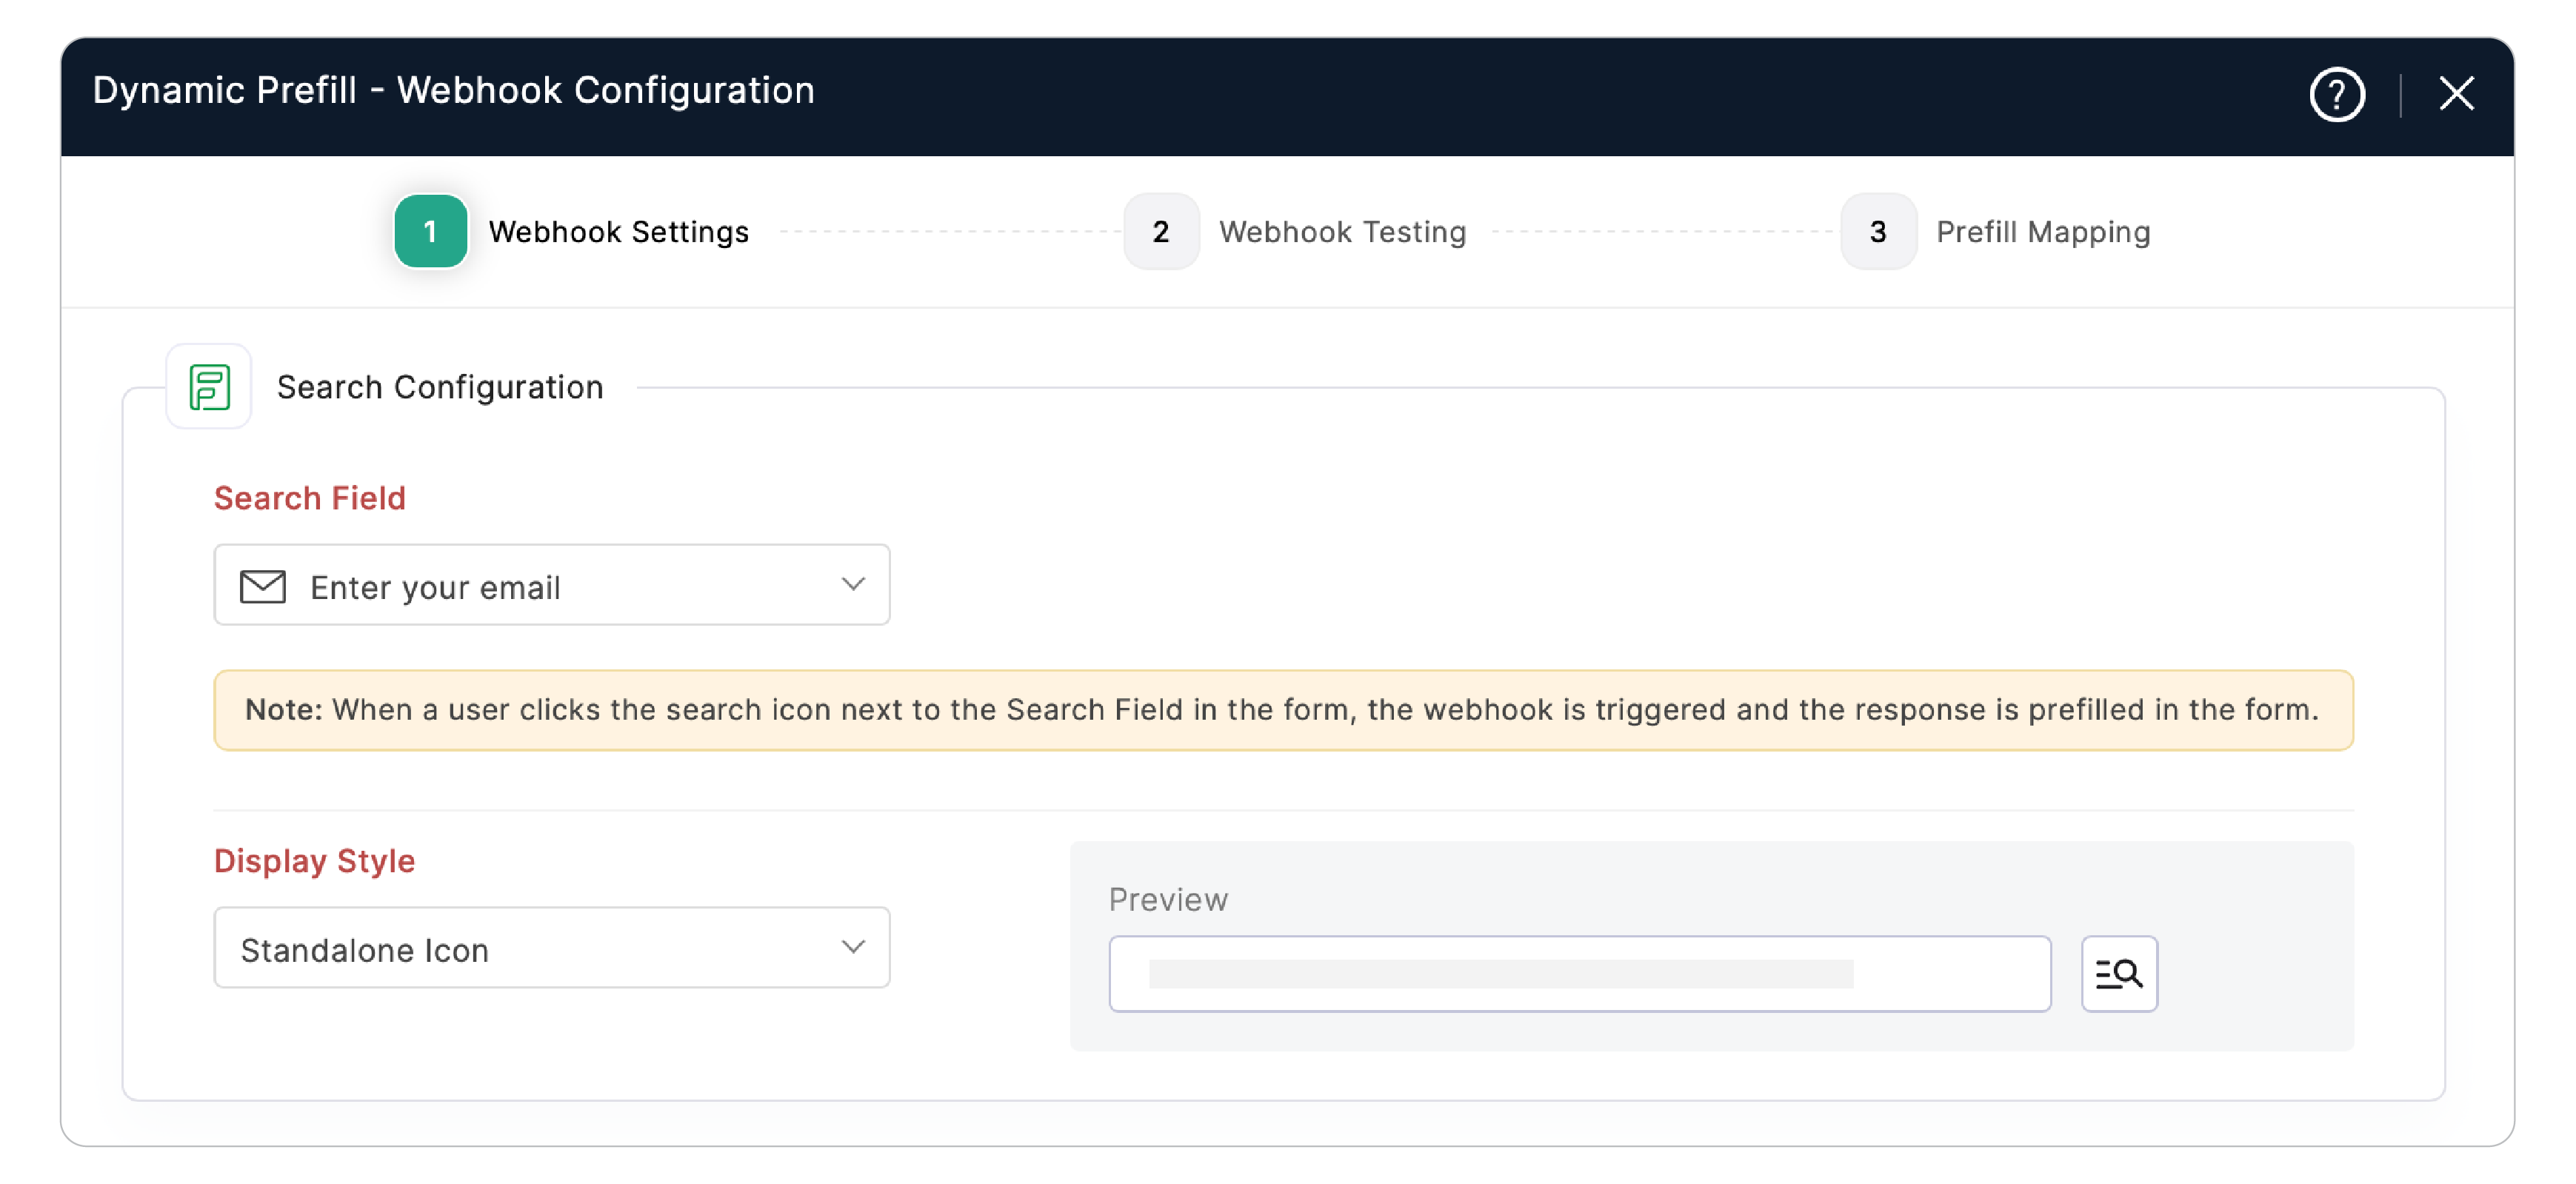
Task: Click the chevron beside Enter your email
Action: [852, 584]
